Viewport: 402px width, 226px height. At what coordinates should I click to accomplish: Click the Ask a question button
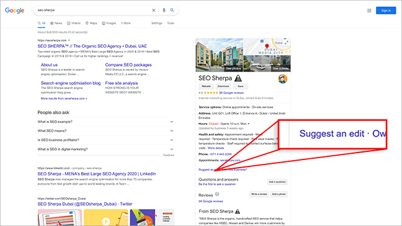(277, 182)
